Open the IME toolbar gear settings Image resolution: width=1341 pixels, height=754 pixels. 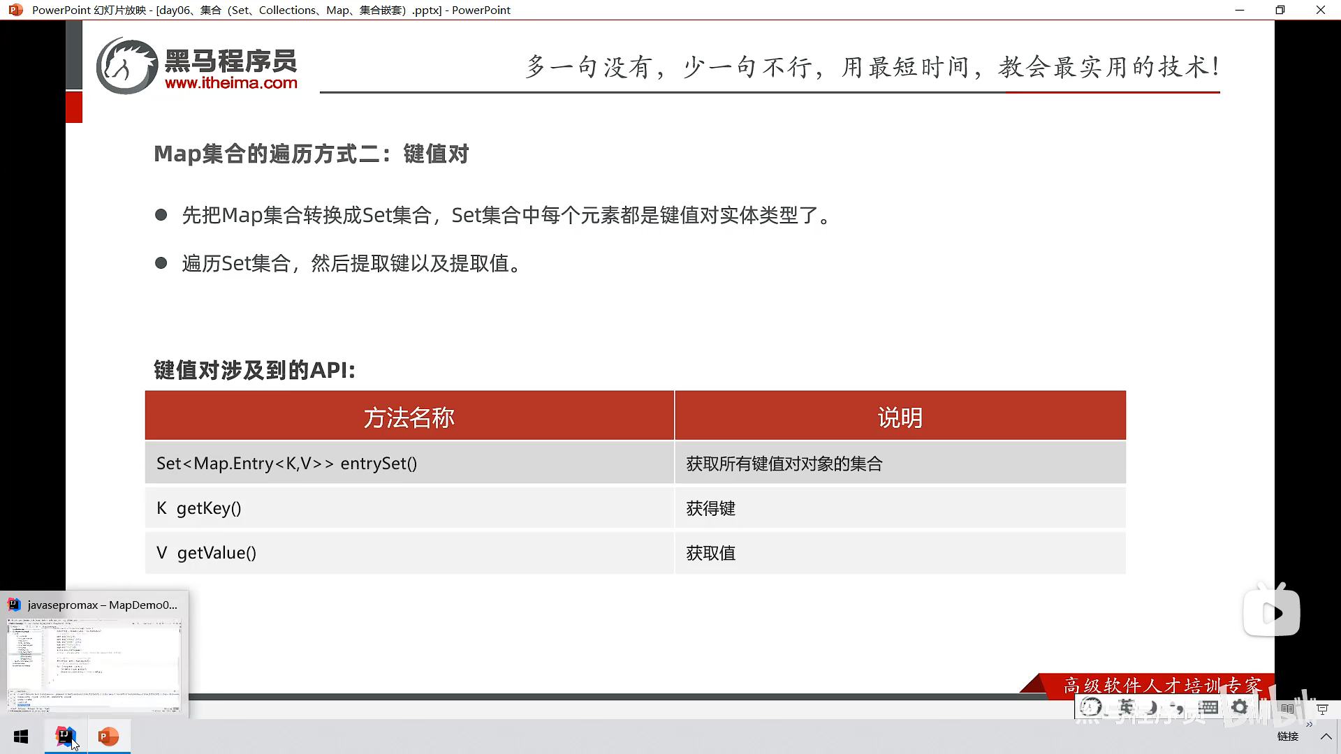tap(1240, 707)
